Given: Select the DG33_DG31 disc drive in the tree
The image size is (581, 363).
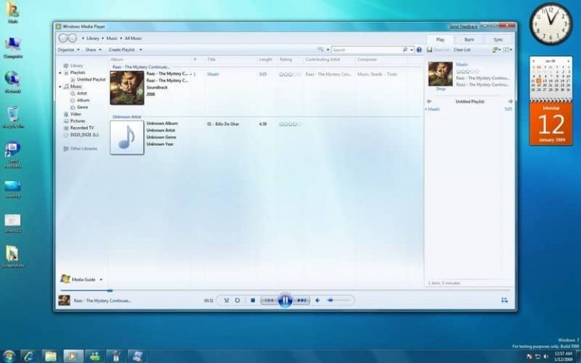Looking at the screenshot, I should click(84, 135).
